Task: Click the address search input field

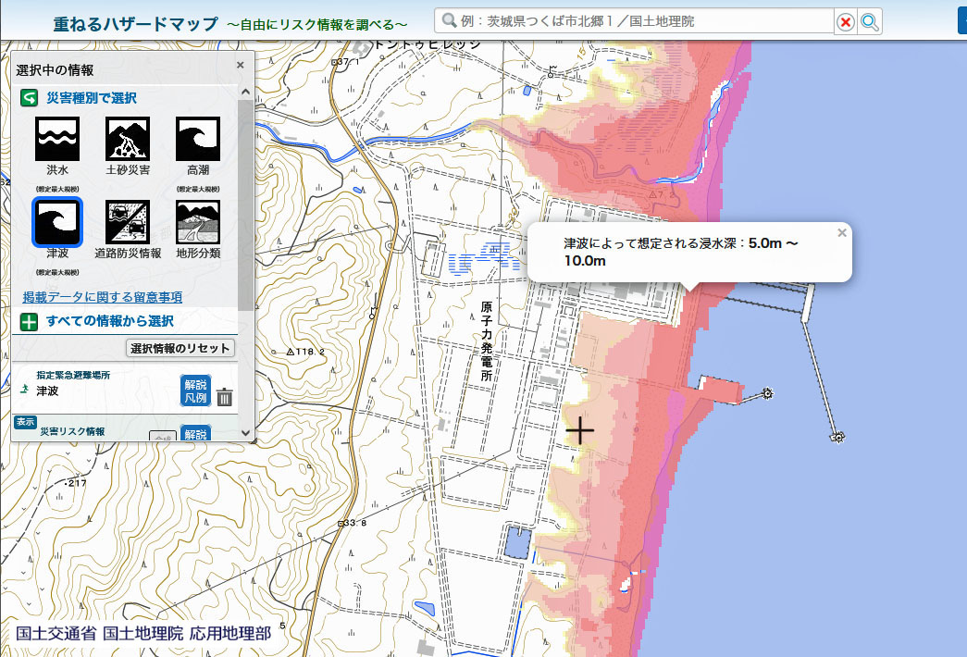Action: tap(638, 21)
